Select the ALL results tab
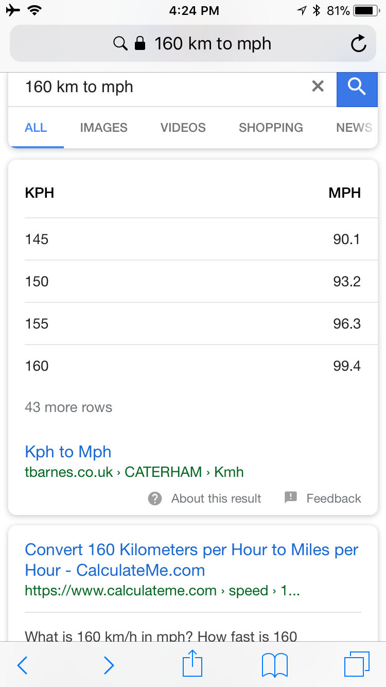This screenshot has height=687, width=386. pos(36,128)
